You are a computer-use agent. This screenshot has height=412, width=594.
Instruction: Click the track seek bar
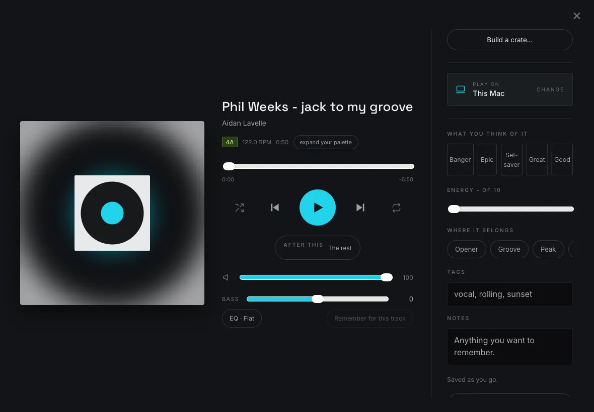coord(318,166)
